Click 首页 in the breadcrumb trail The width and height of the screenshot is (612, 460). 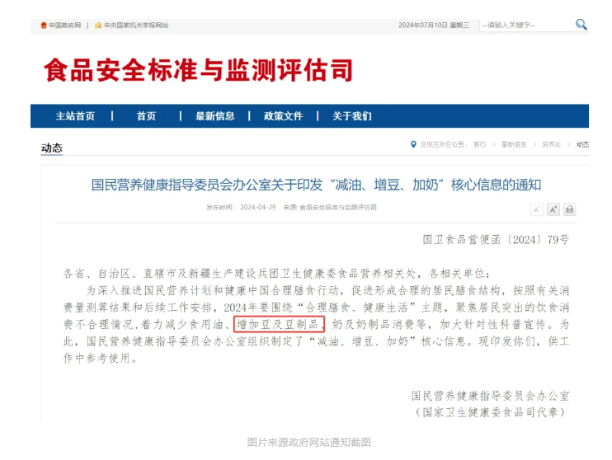click(x=479, y=144)
